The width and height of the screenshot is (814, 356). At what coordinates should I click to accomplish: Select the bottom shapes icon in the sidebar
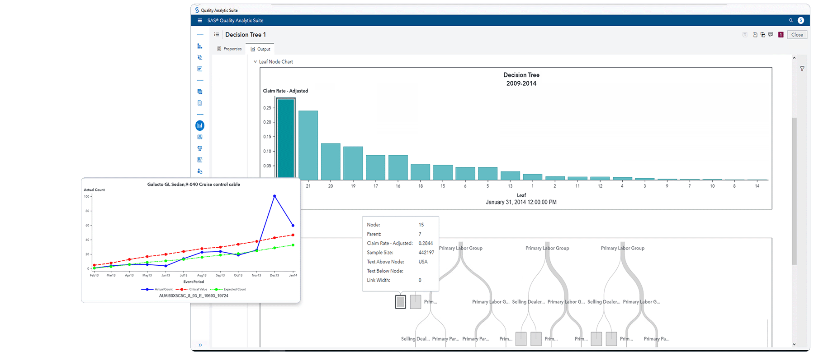200,171
